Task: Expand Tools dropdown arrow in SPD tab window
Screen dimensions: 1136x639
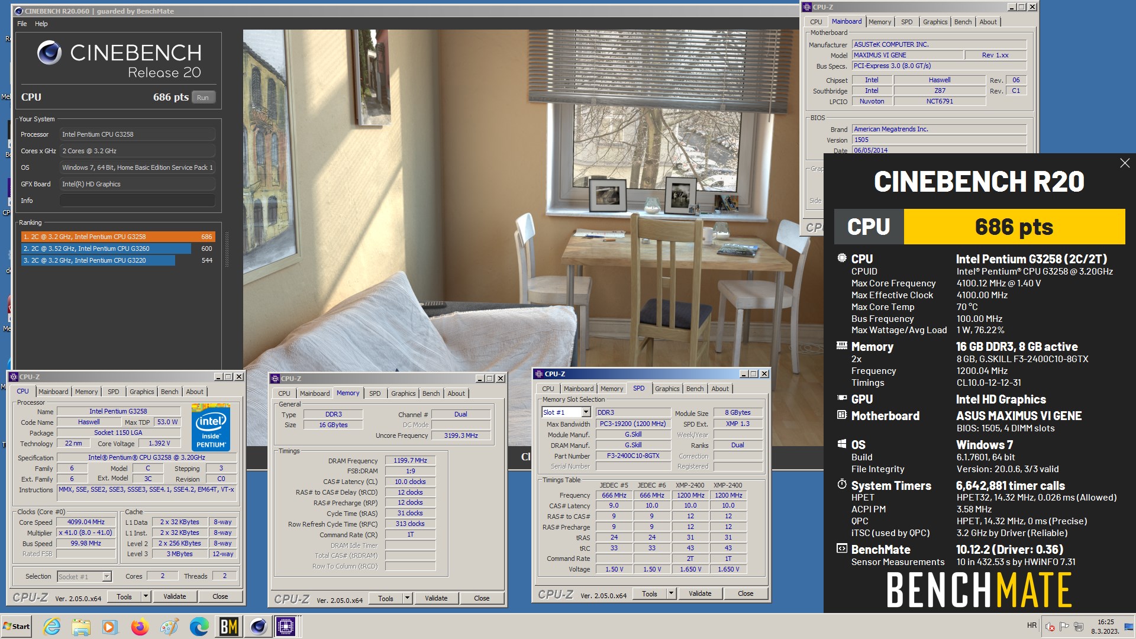Action: pos(671,593)
